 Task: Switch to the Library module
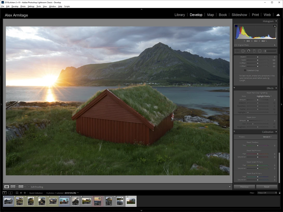(x=180, y=15)
